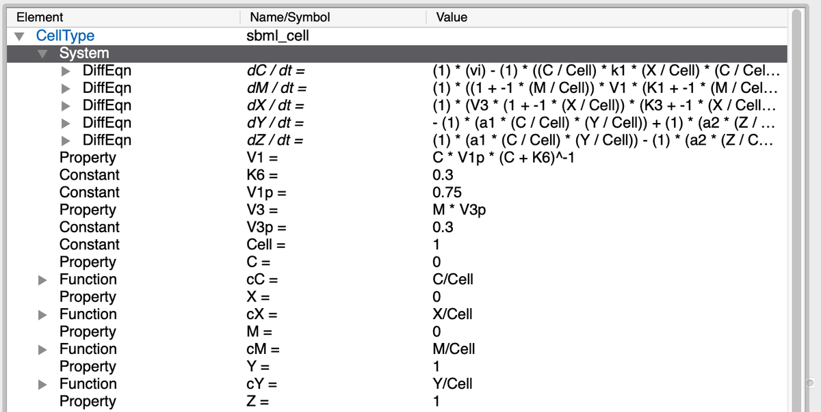Select the dC / dt equation value text
The image size is (821, 412).
pos(607,70)
